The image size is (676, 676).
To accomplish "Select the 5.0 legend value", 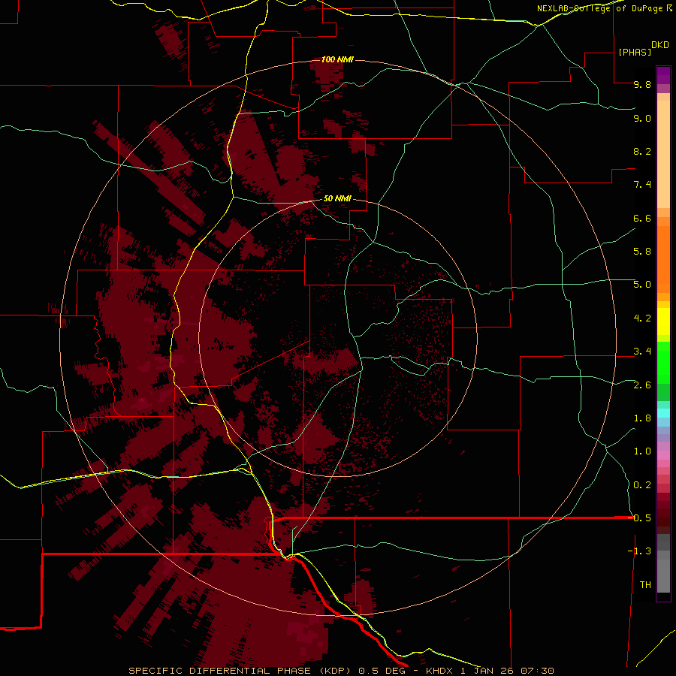I will (642, 285).
